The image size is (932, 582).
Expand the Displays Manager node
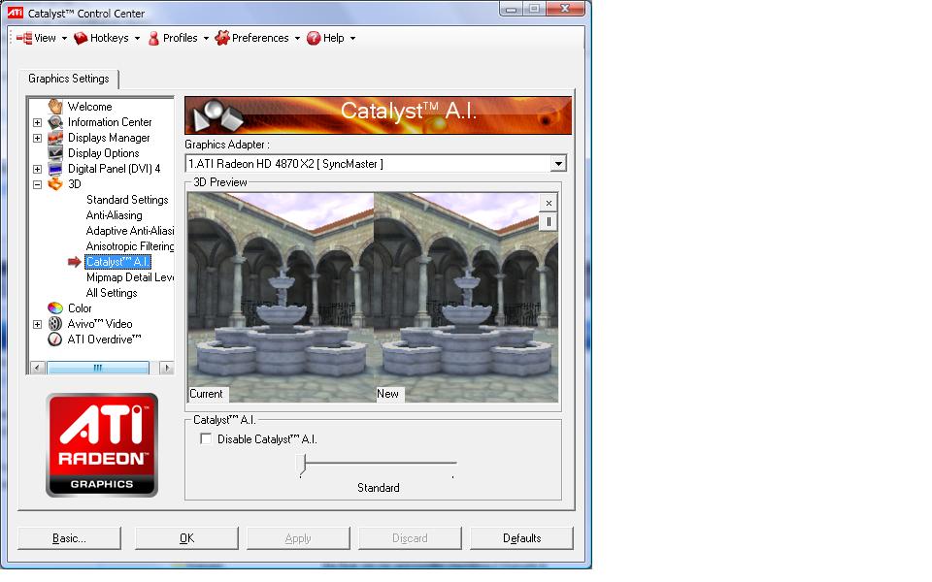pos(38,138)
